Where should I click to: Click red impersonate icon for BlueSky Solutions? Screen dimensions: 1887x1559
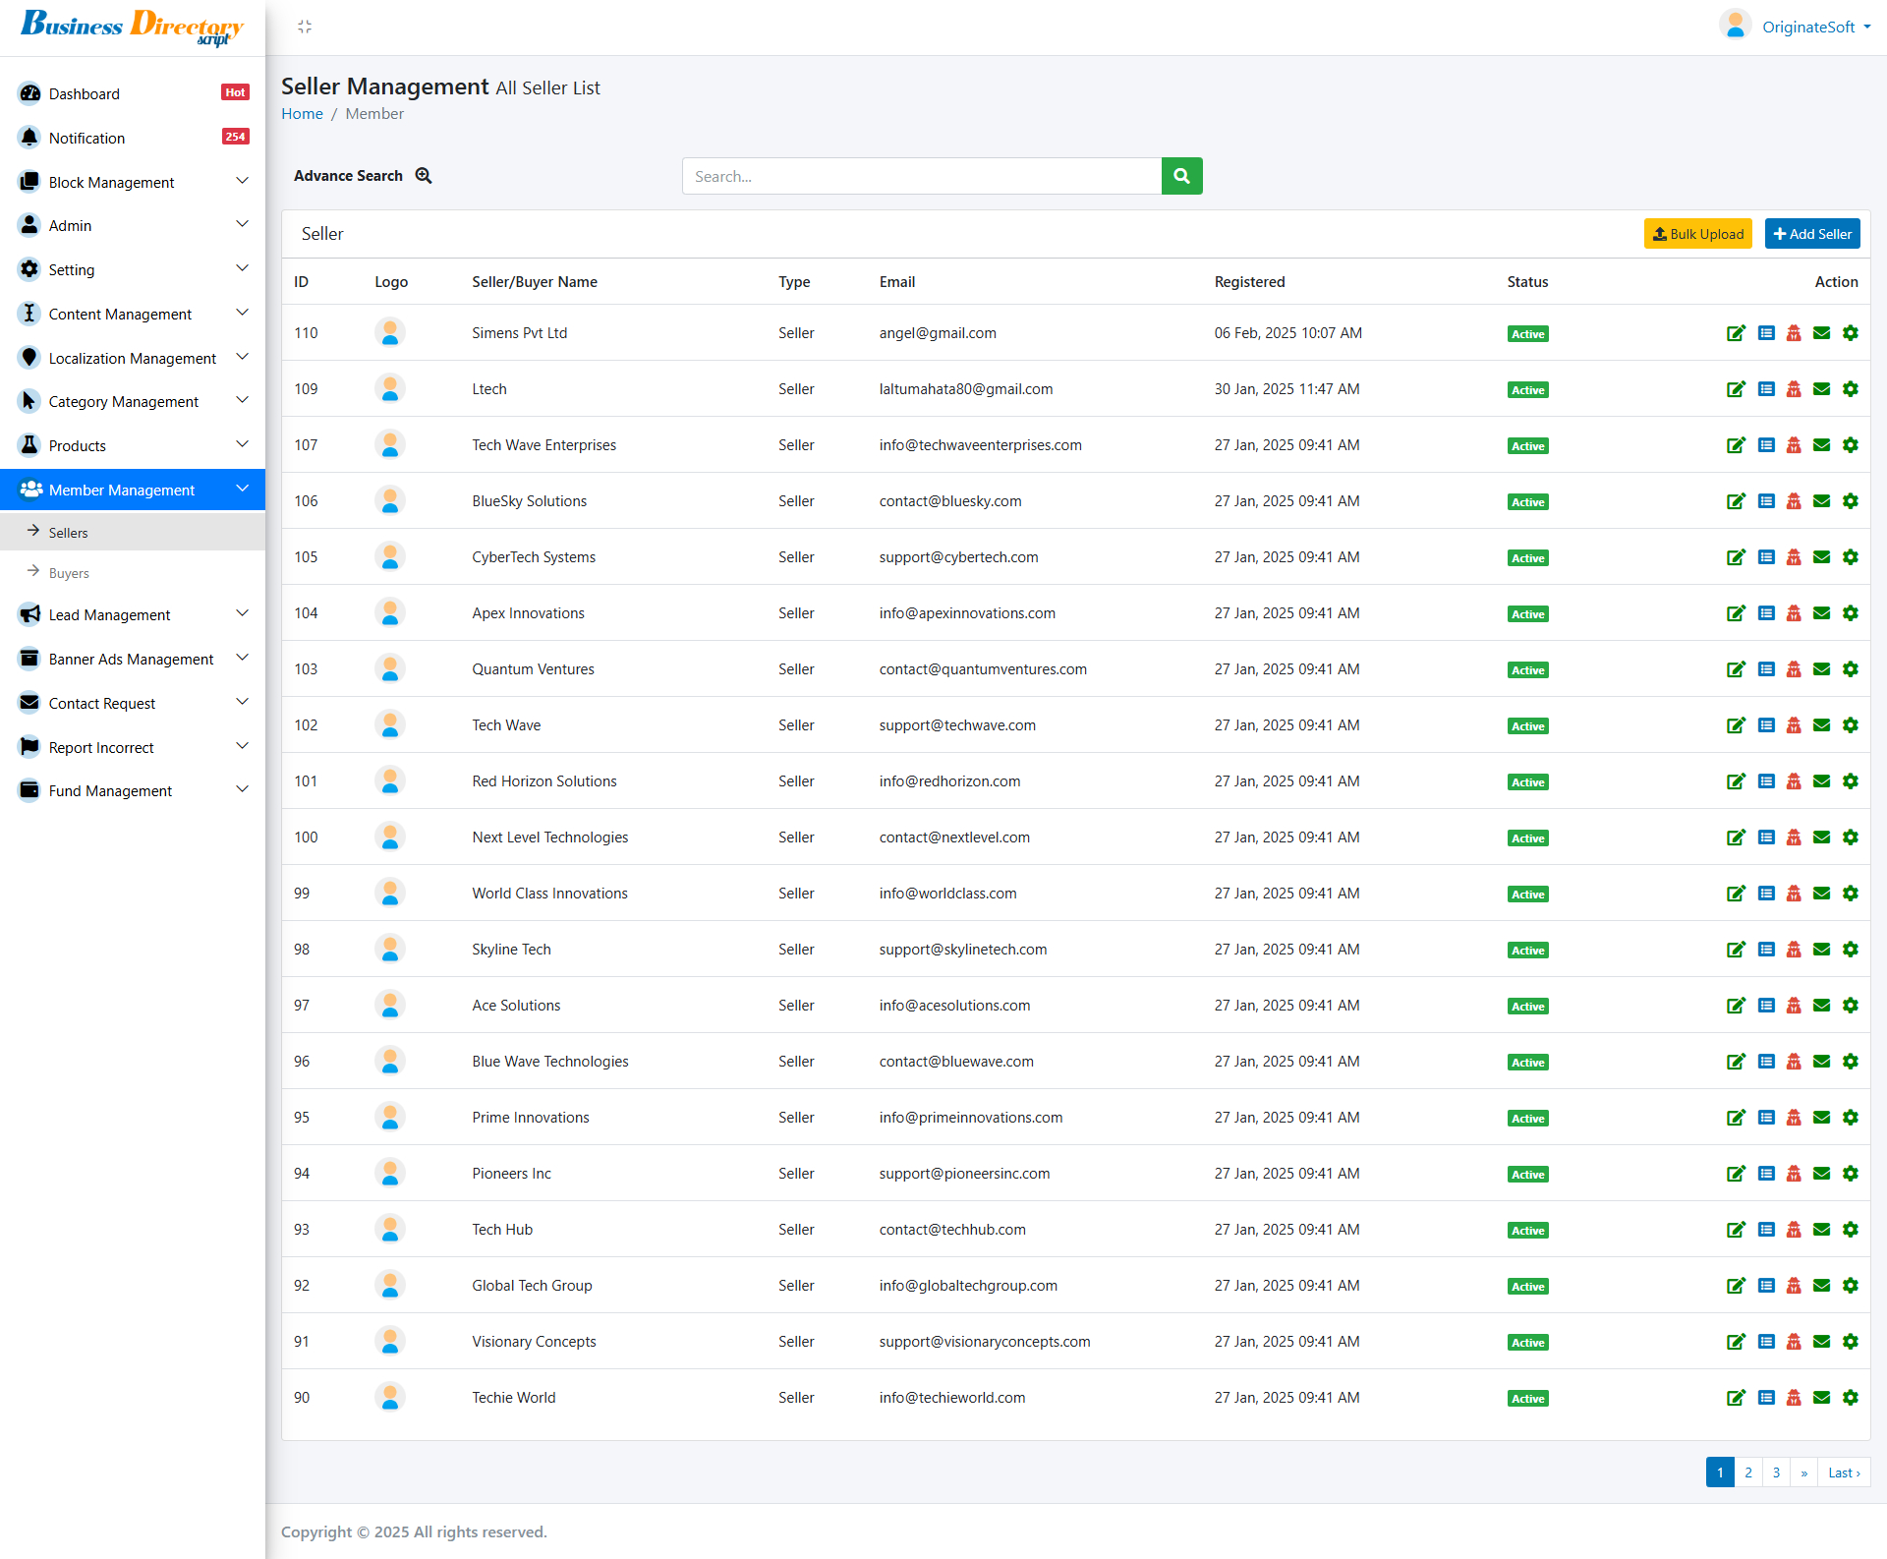click(x=1794, y=501)
